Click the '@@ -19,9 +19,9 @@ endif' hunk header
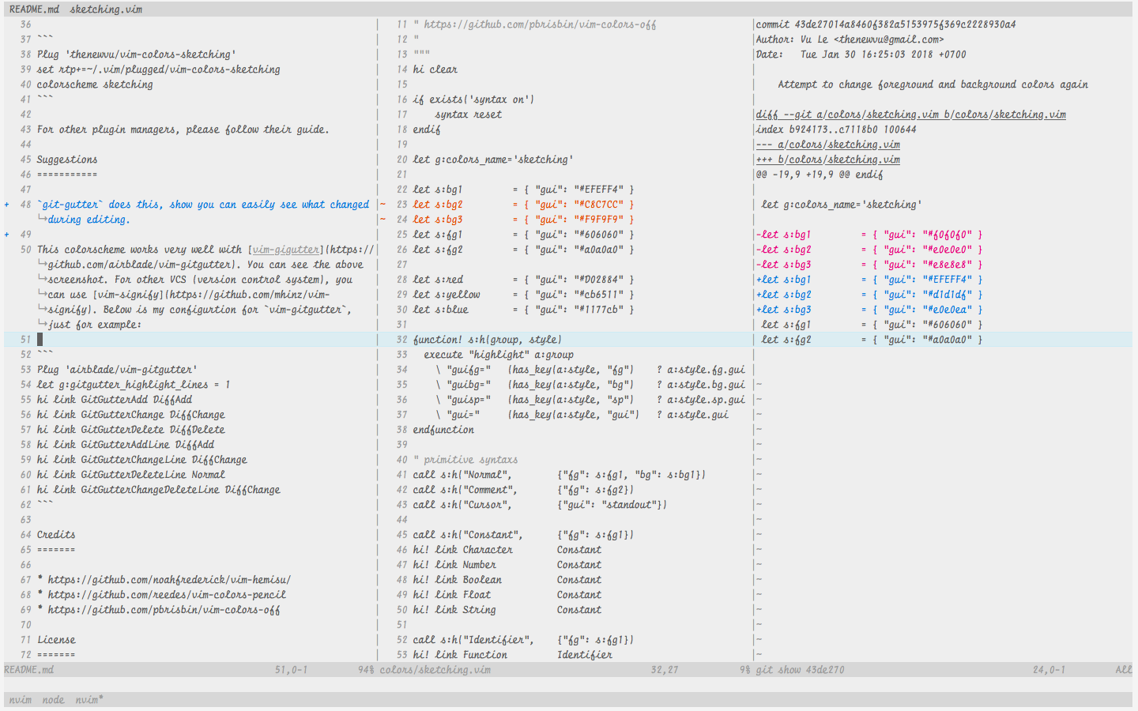The height and width of the screenshot is (711, 1138). (820, 175)
